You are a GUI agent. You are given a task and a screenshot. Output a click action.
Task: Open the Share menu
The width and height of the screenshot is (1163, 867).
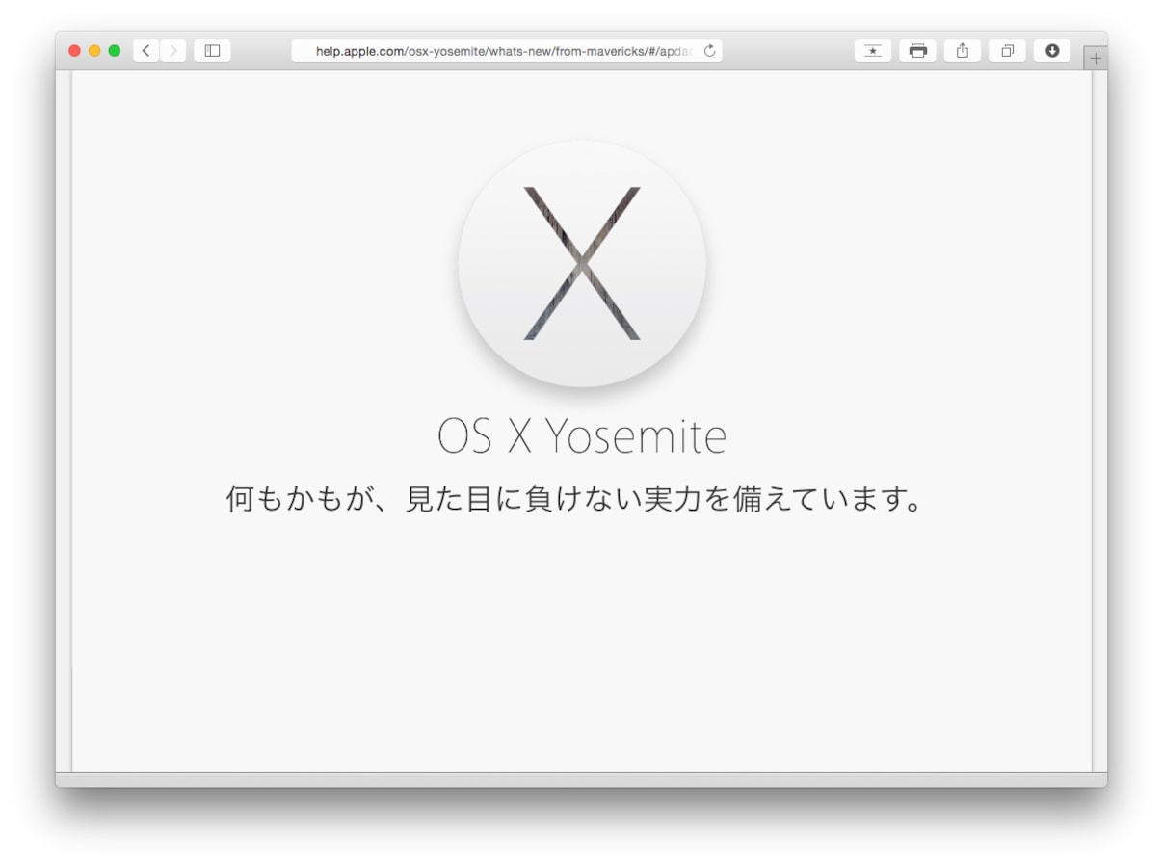[x=963, y=51]
